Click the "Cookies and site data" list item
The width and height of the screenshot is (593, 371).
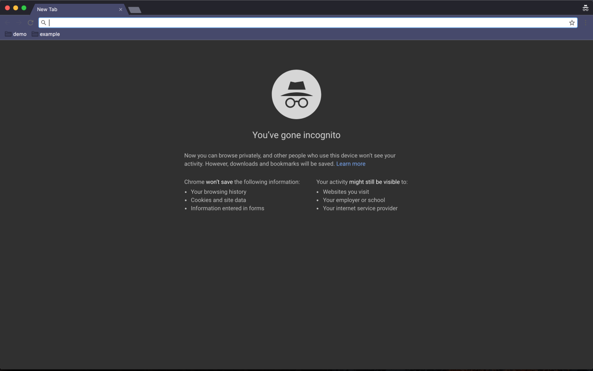coord(218,200)
